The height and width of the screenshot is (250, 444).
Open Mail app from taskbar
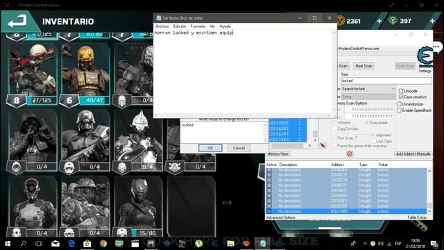(x=55, y=244)
